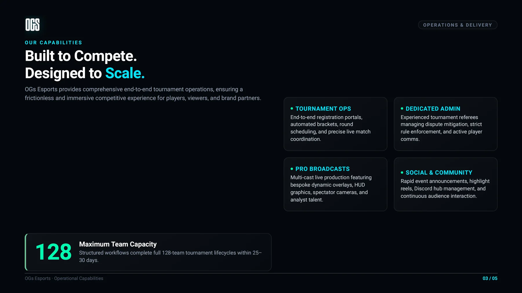Click the 'Built to Compete.' headline

pos(81,56)
